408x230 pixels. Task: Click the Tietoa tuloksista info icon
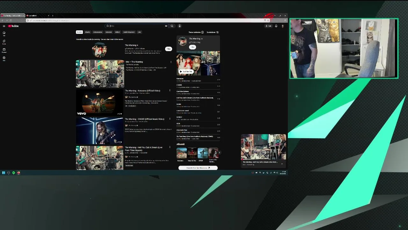pos(202,32)
